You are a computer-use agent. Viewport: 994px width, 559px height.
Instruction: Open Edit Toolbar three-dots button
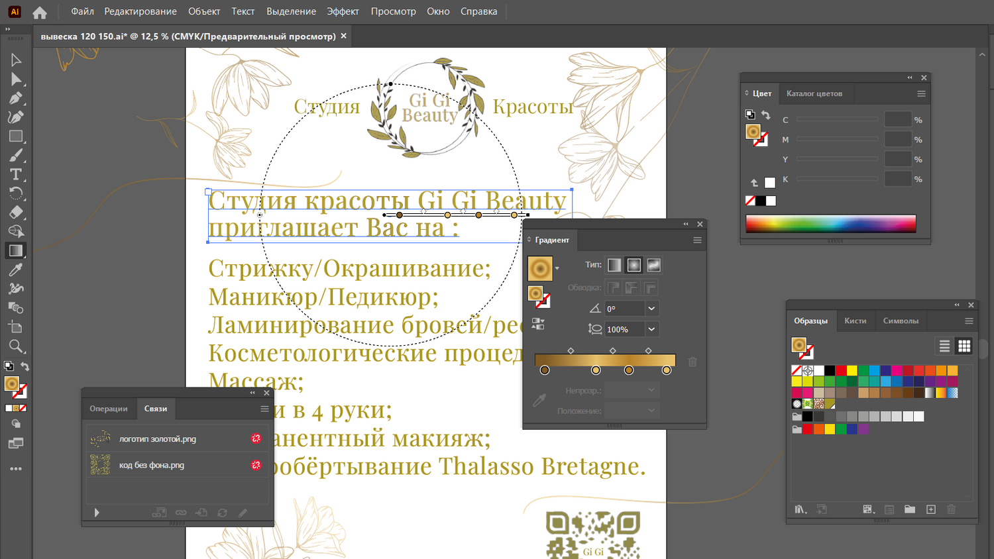16,469
